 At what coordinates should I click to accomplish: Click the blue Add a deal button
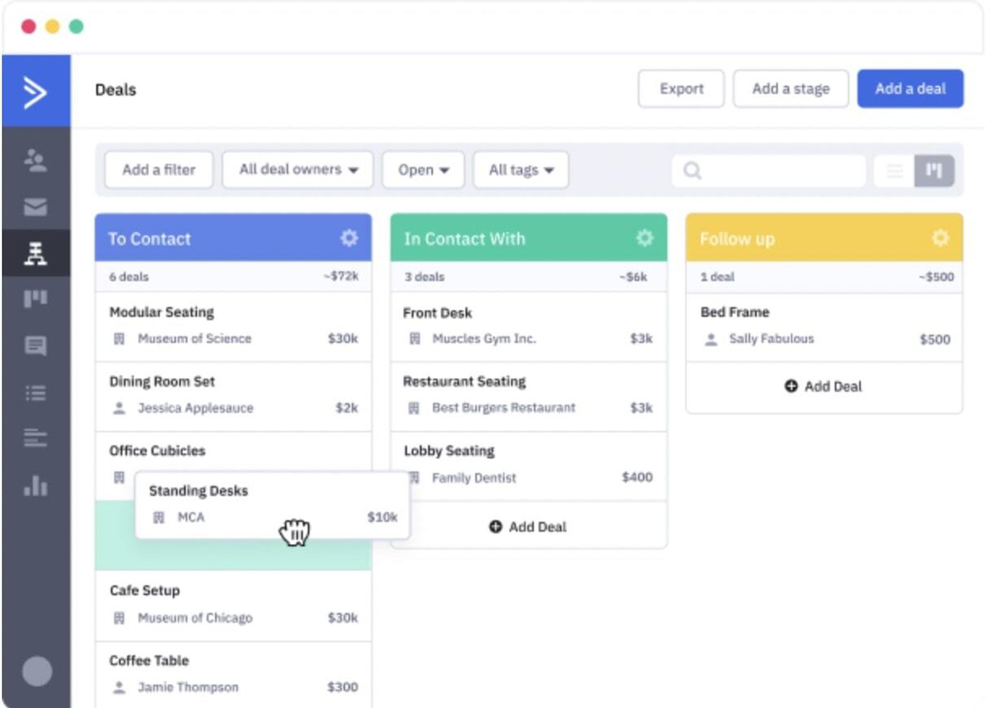tap(910, 89)
